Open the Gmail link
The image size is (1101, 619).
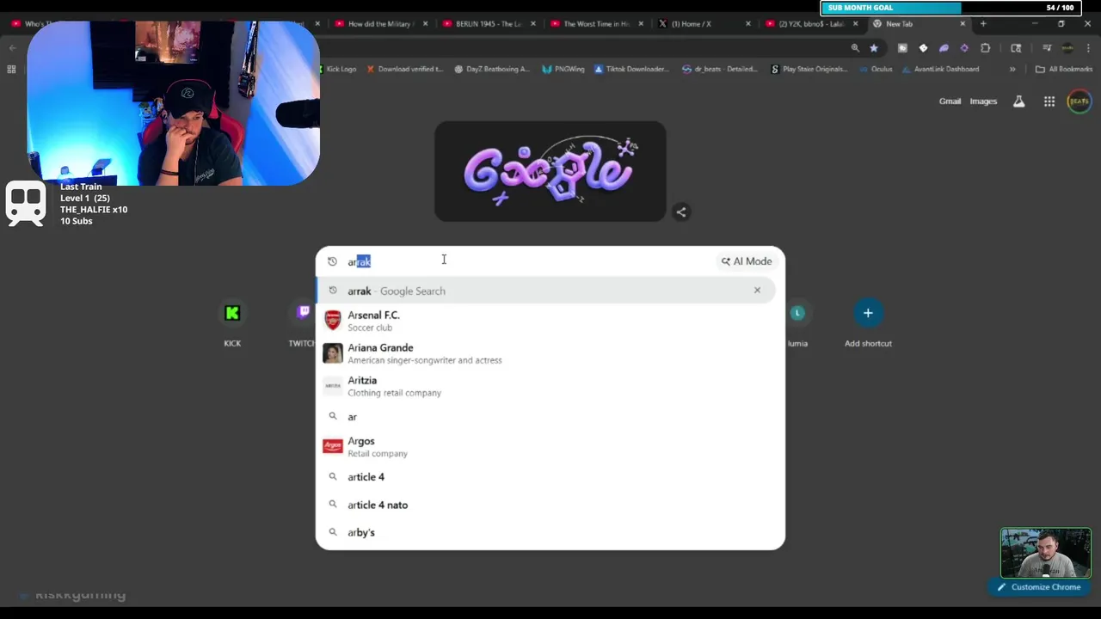tap(950, 101)
